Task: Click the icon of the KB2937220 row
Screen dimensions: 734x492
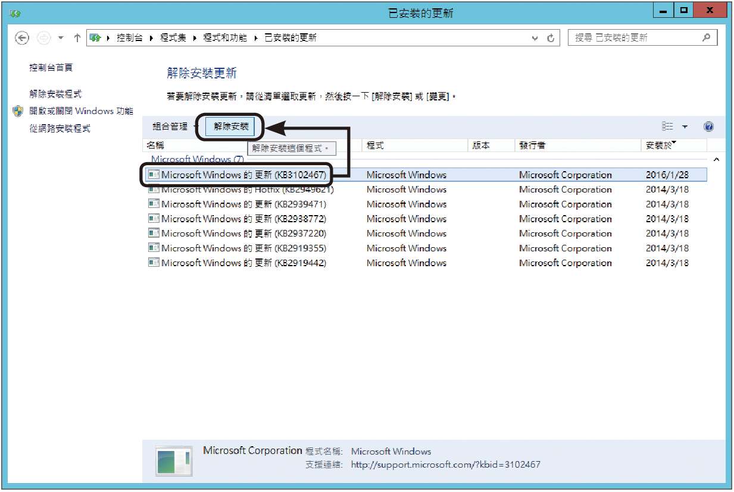Action: point(154,234)
